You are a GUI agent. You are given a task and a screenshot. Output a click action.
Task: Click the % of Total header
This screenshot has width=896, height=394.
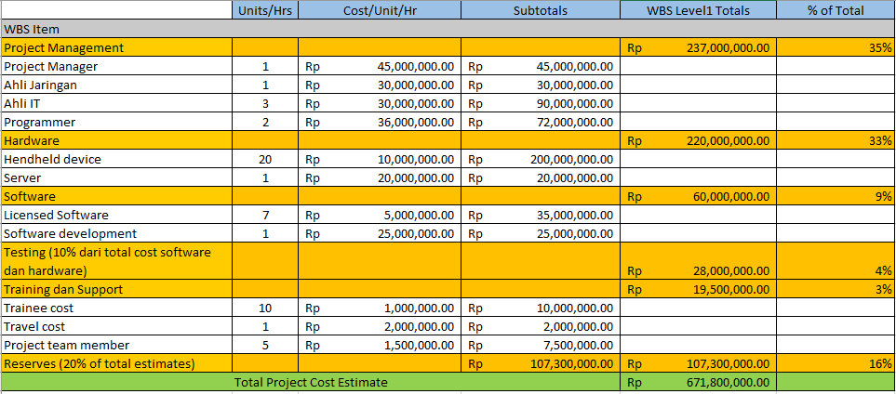(x=836, y=9)
